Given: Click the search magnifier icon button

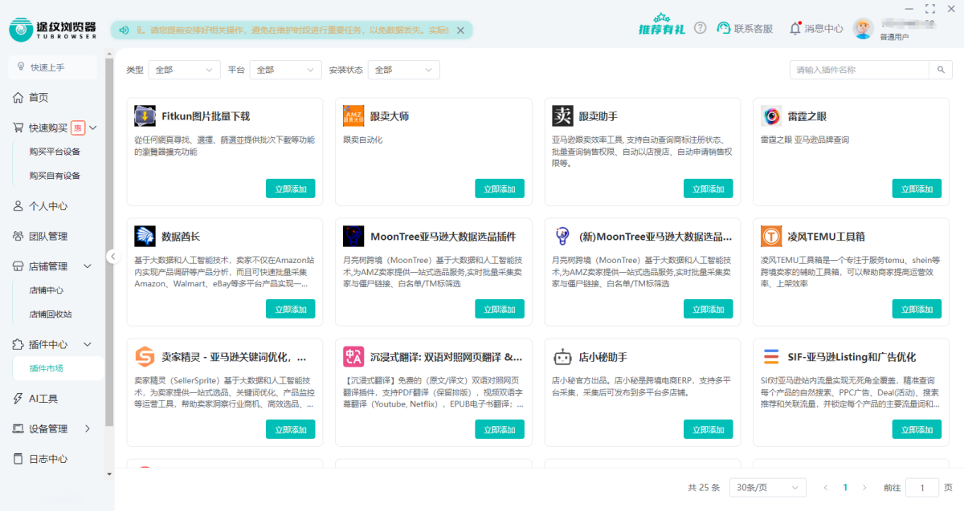Looking at the screenshot, I should [x=941, y=71].
